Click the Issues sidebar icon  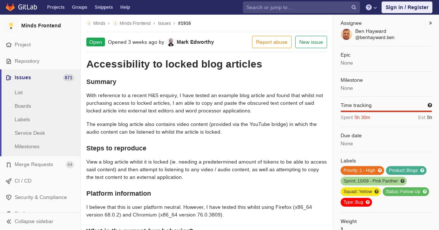point(9,77)
